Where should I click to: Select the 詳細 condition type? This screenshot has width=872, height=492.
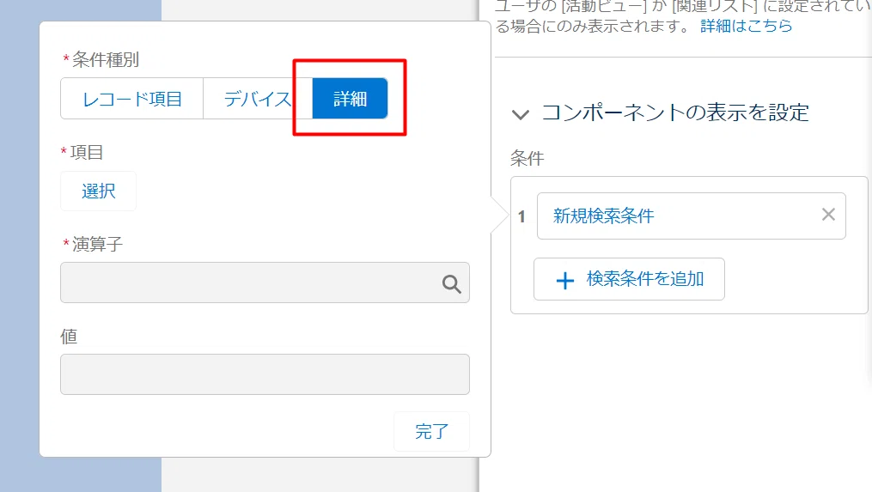coord(350,99)
